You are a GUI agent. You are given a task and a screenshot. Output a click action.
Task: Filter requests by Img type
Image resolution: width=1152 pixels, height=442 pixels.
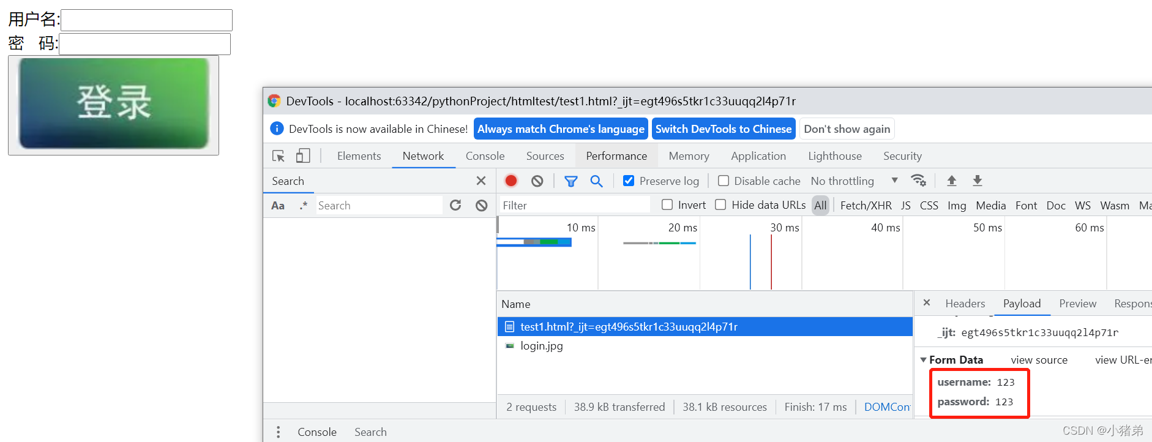pos(957,206)
